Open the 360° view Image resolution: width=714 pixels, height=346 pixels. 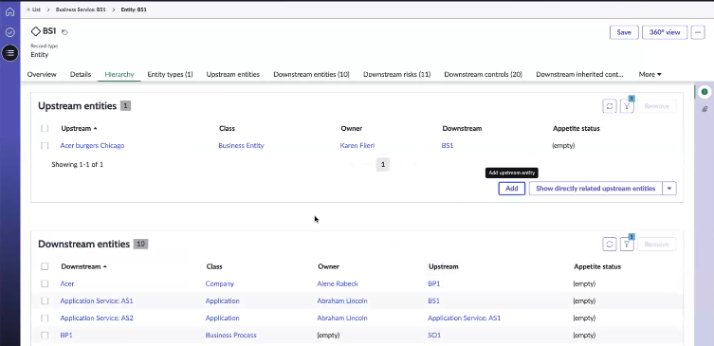[665, 32]
